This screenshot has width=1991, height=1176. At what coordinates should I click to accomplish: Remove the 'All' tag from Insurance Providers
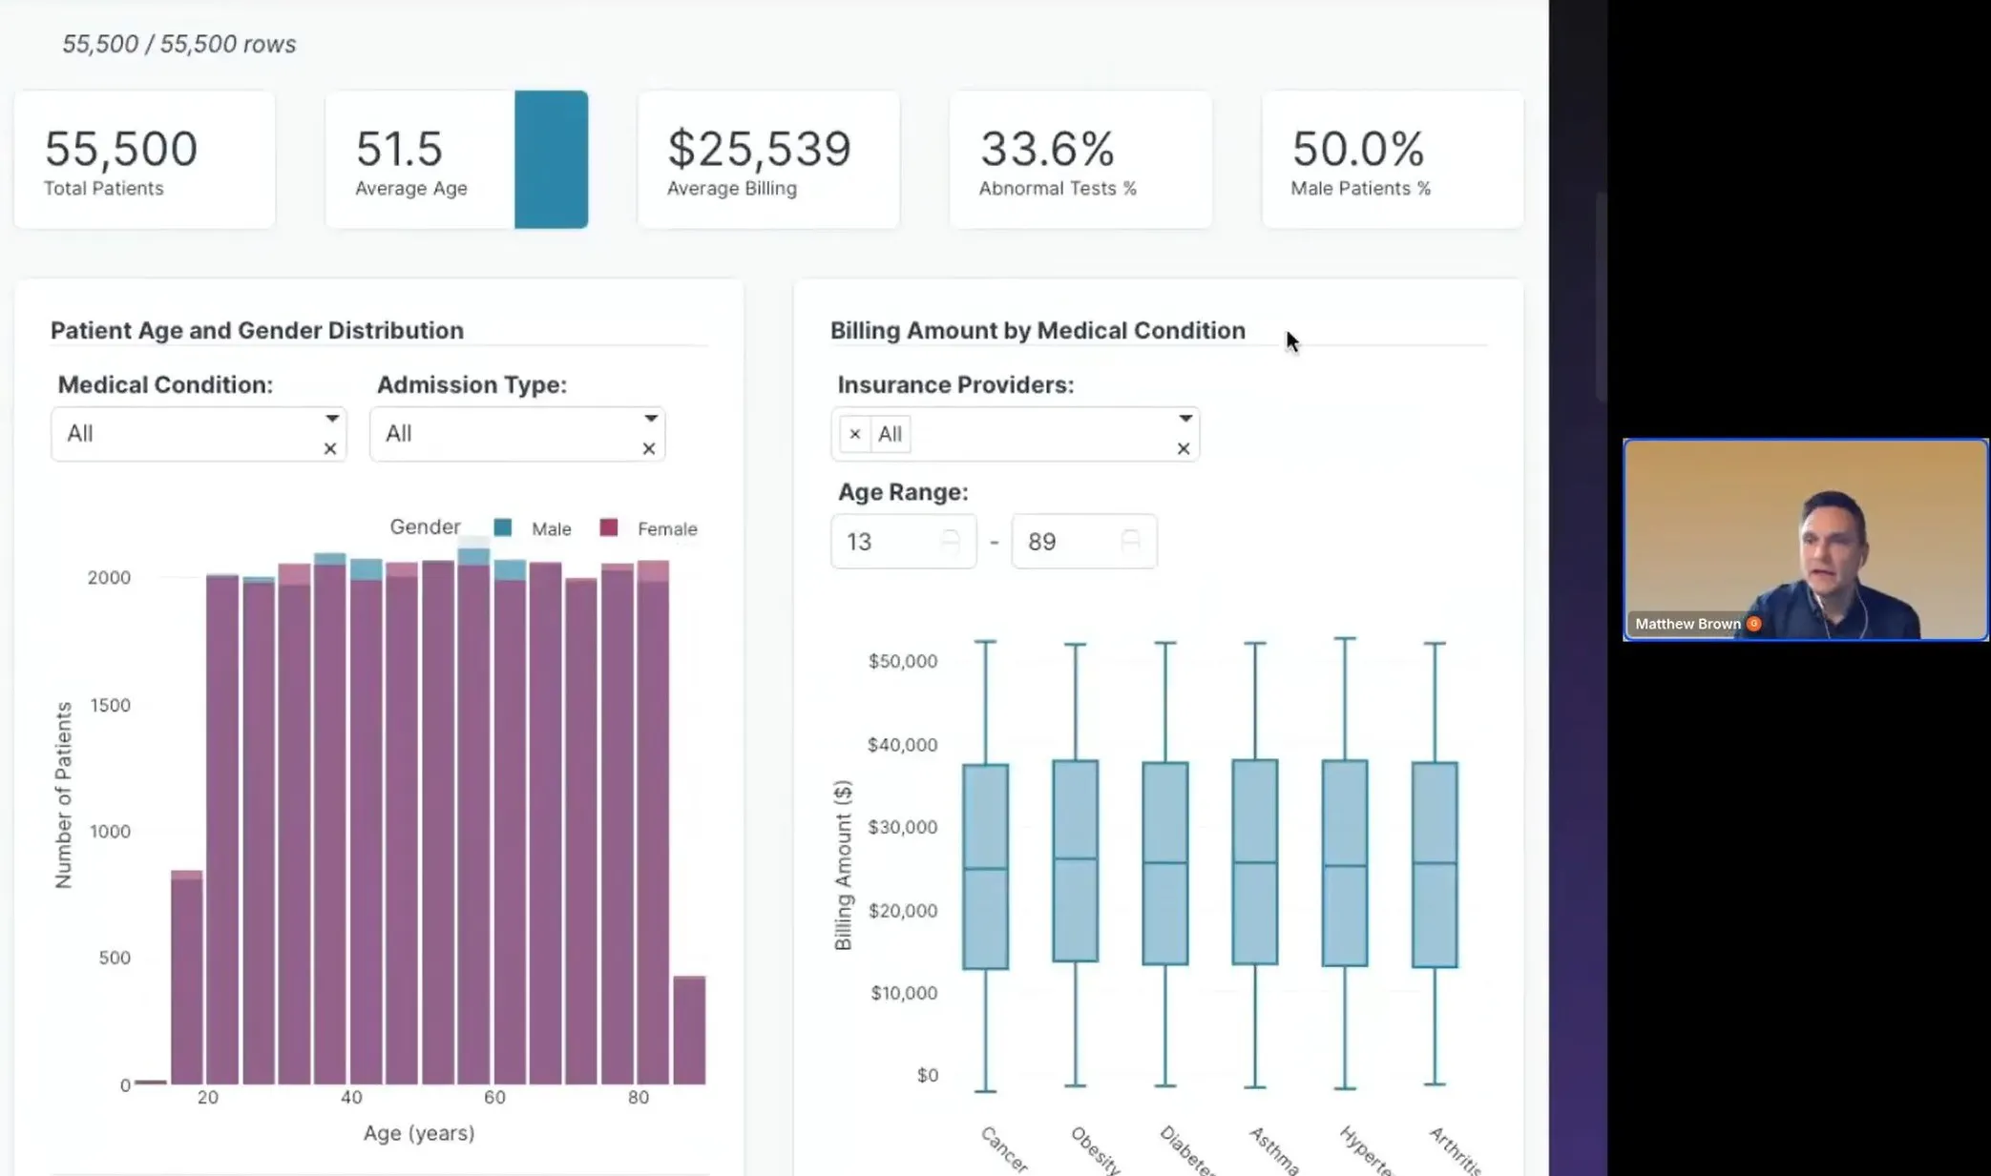(x=855, y=434)
